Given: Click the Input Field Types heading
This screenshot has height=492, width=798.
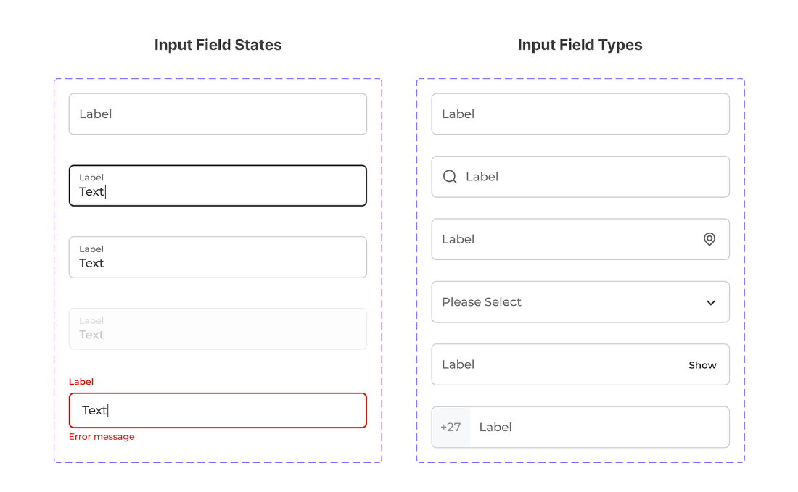Looking at the screenshot, I should coord(580,44).
